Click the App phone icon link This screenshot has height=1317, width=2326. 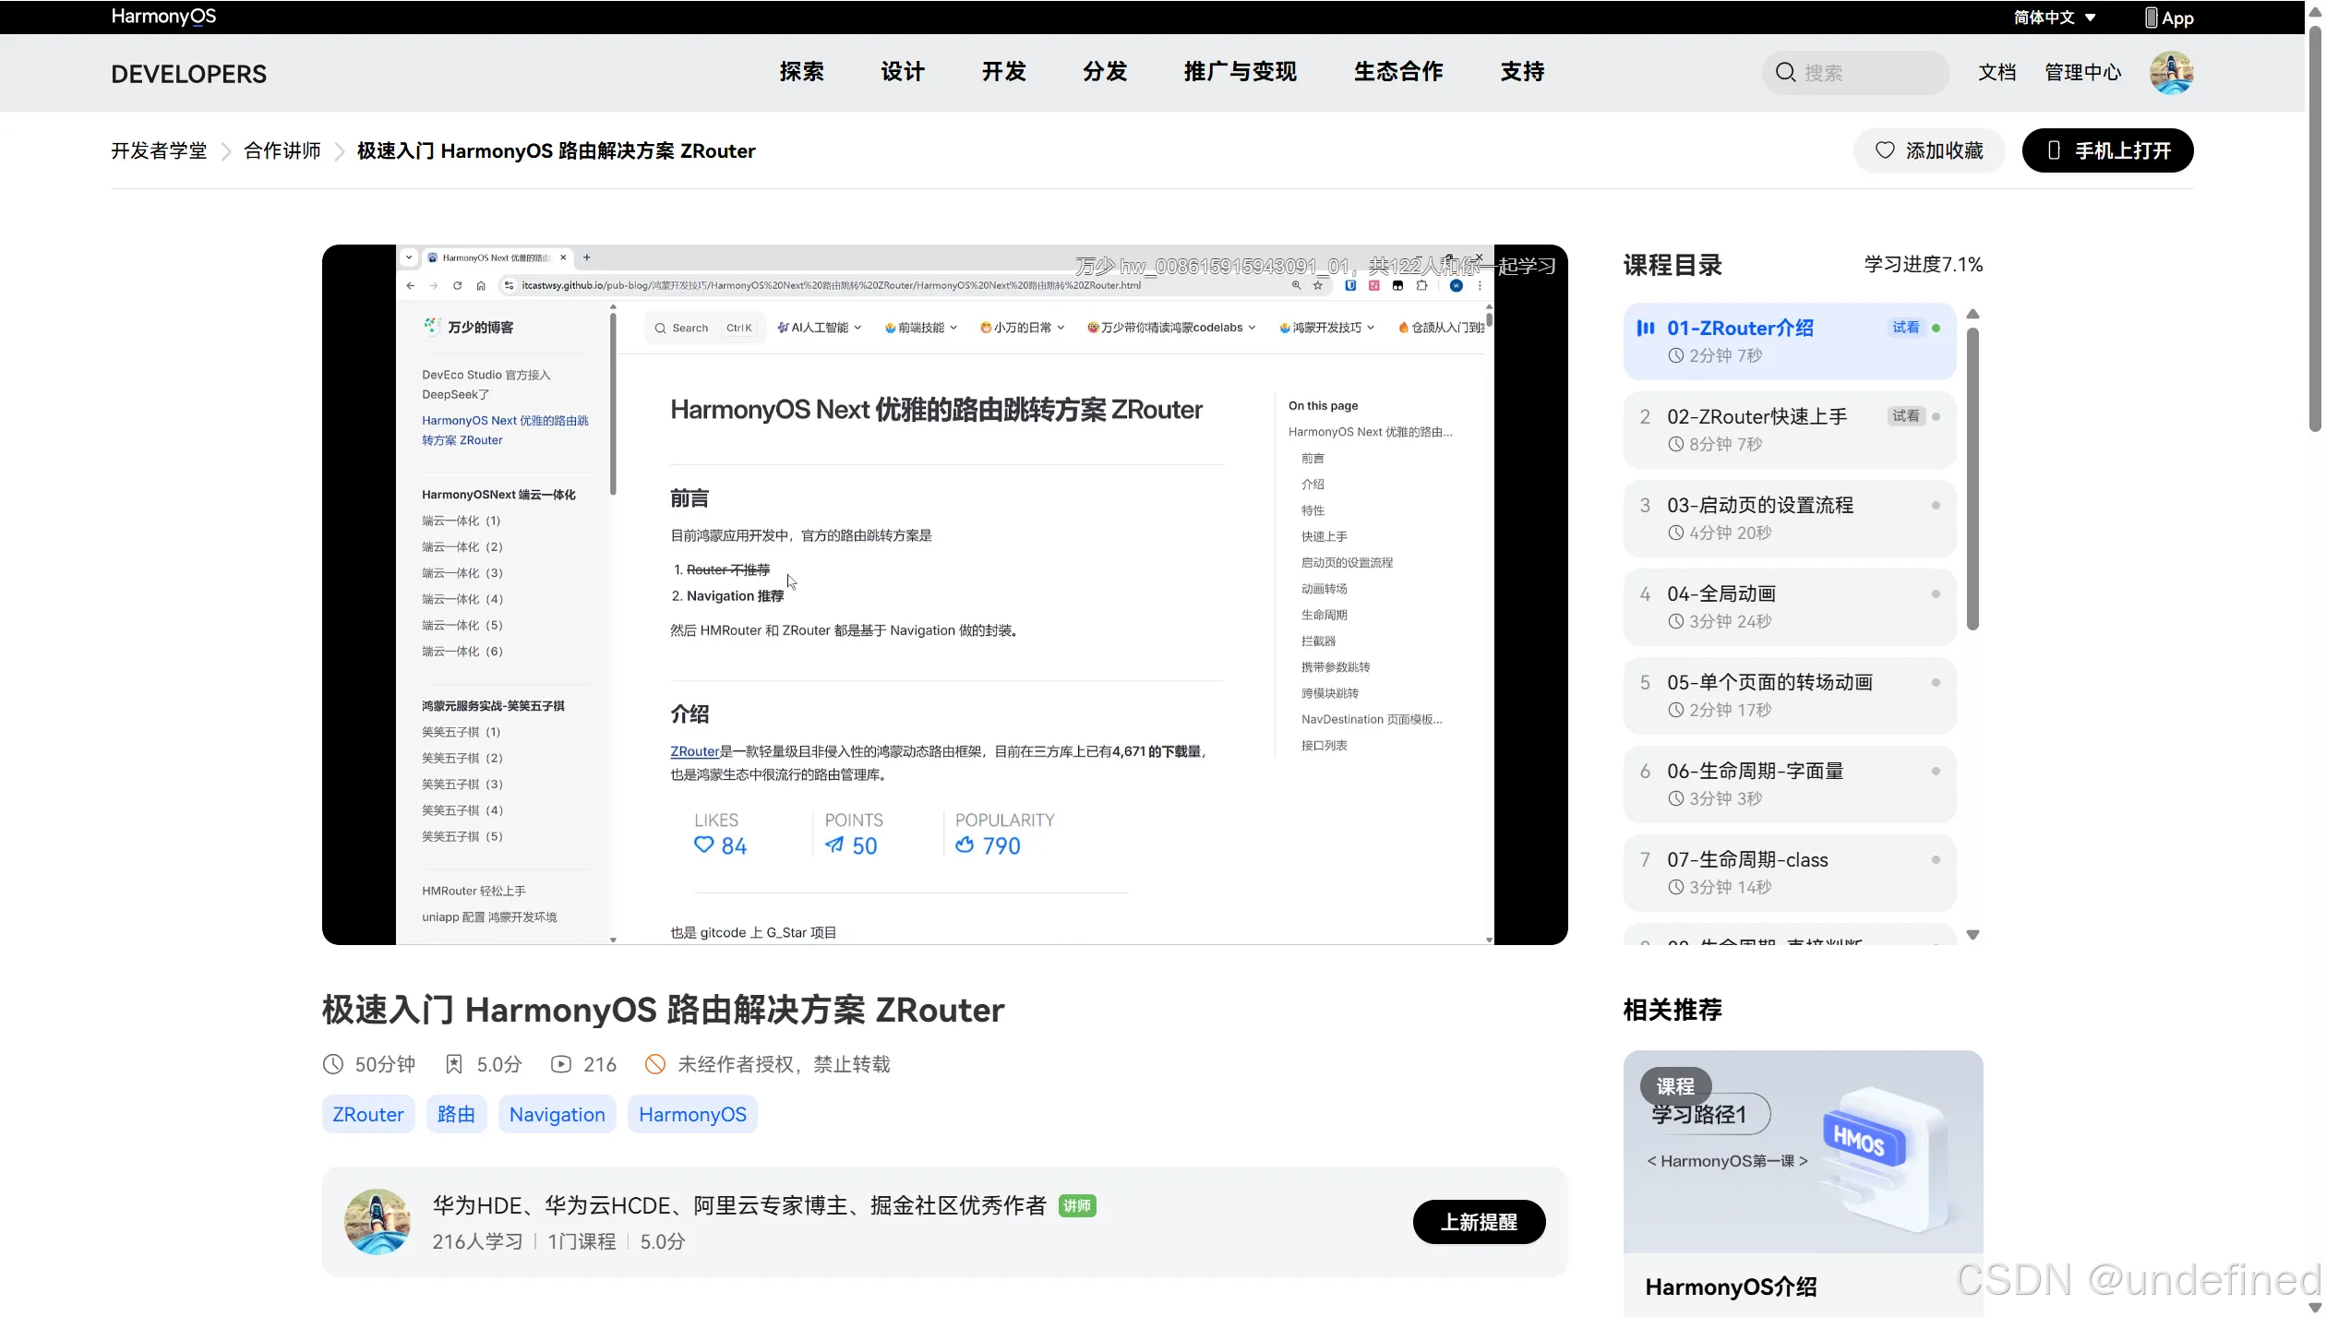2169,18
